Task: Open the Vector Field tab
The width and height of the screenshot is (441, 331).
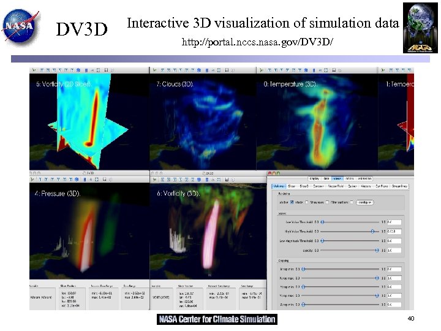Action: [336, 186]
